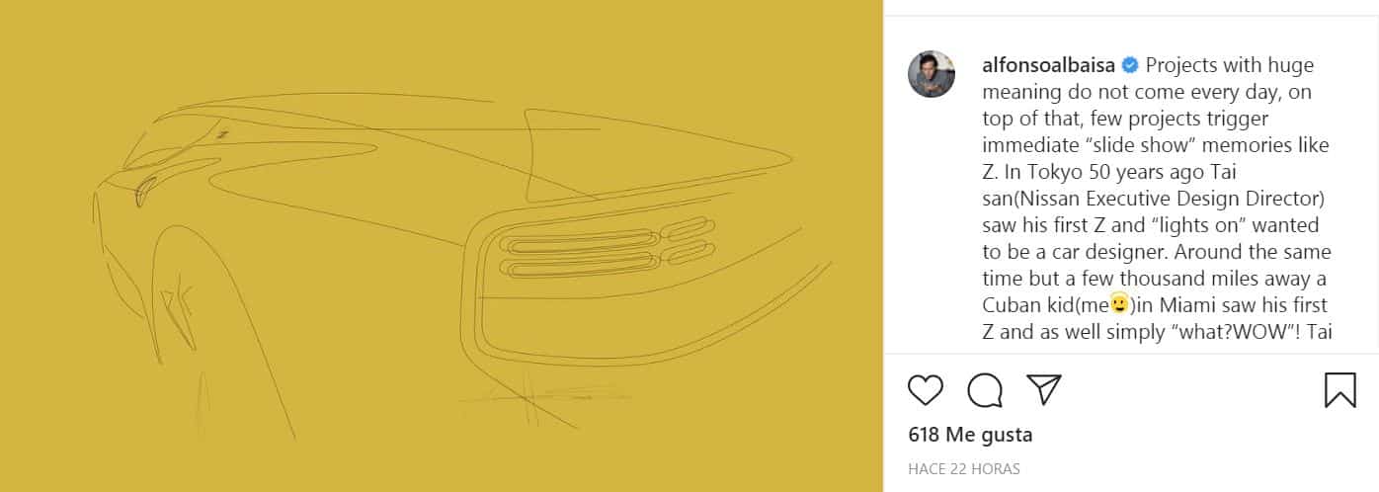Open the alfonsoalbaisa username link
This screenshot has width=1379, height=492.
(1049, 66)
